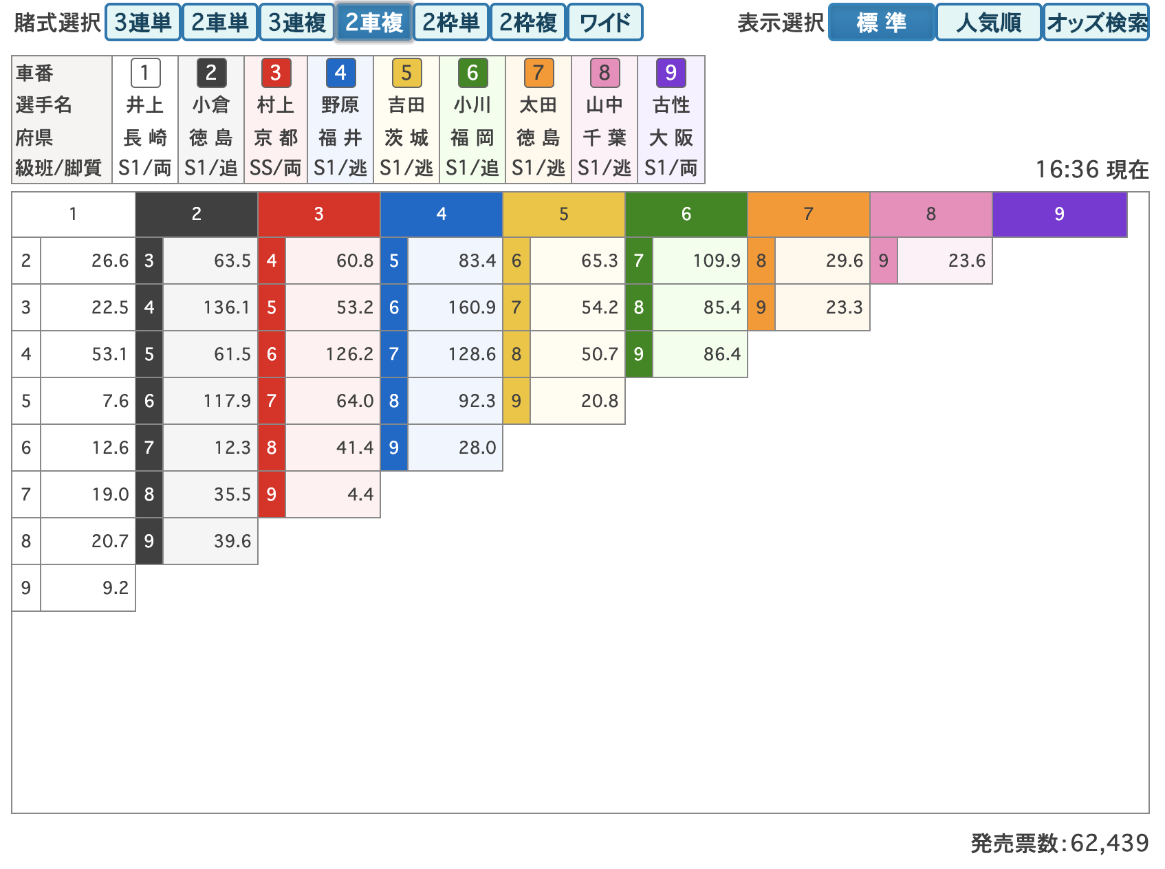Click the blue number 4 badge for 野原
This screenshot has height=869, width=1165.
(x=340, y=73)
